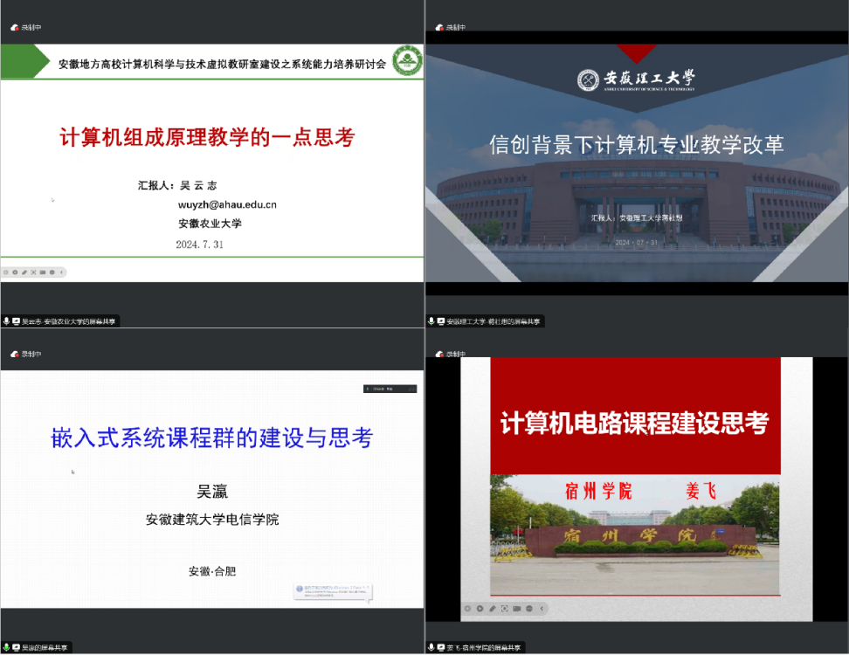Click the previous-slide button in the 计算机组成原理 slide toolbar

coord(5,272)
